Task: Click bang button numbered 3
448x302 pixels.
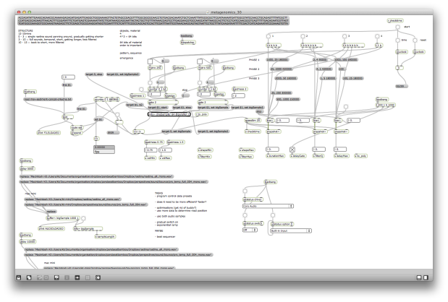Action: point(345,36)
